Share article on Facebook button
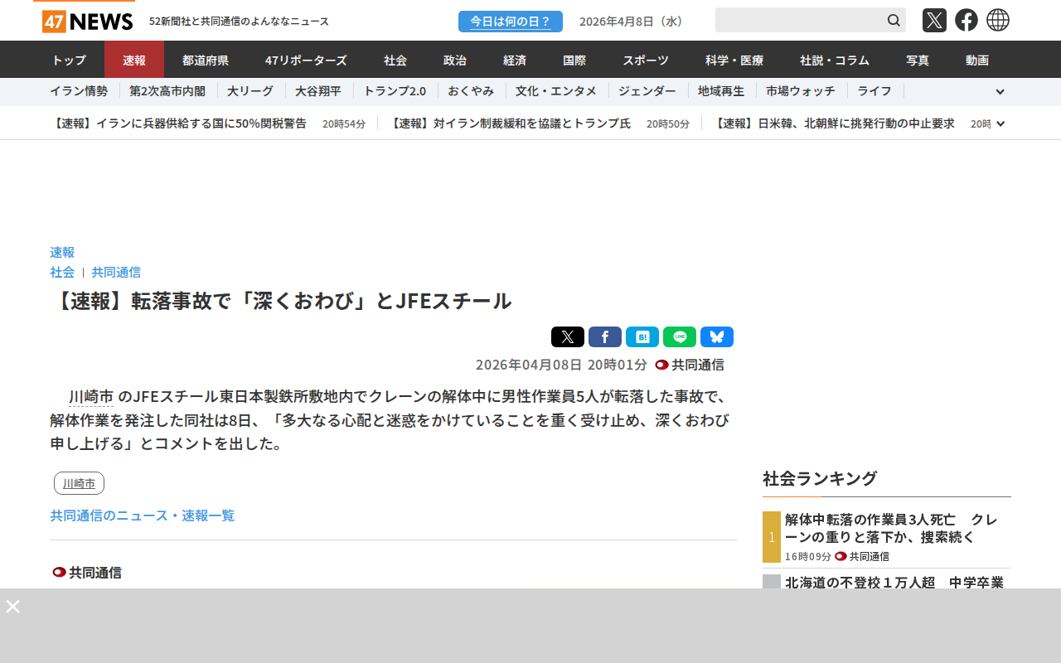1061x663 pixels. [605, 337]
